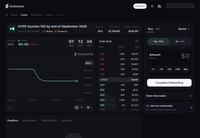Click the 64¢ bid row

pos(119,85)
